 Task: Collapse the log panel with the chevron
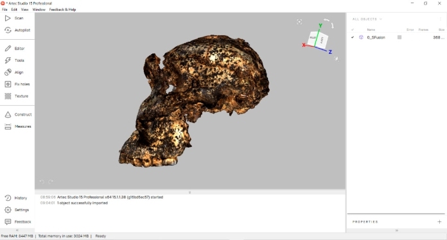190,193
